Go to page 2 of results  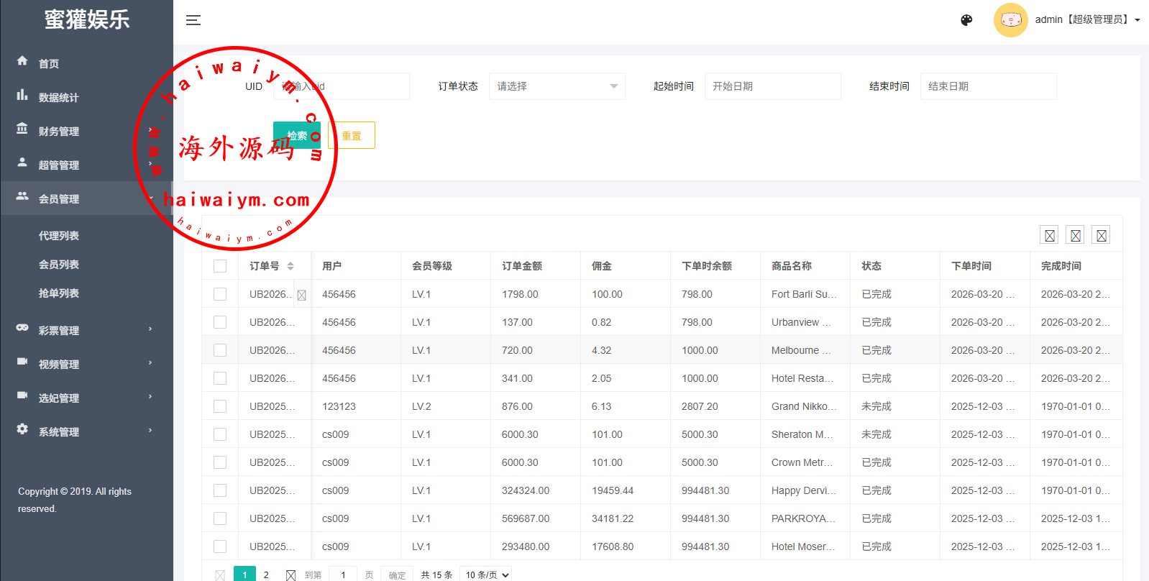[x=266, y=575]
